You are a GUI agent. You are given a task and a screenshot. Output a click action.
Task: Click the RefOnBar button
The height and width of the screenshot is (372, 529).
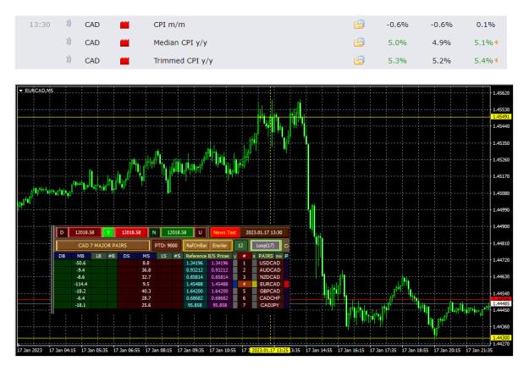pos(196,246)
